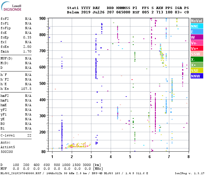Viewport: 205px width, 175px height.
Task: Click the 8 MHz frequency axis label
Action: point(188,157)
